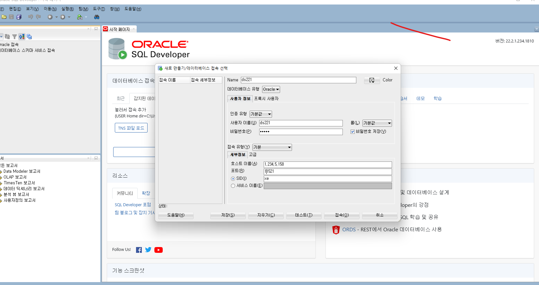This screenshot has height=285, width=539.
Task: Open the Back button history dropdown arrow
Action: [57, 17]
